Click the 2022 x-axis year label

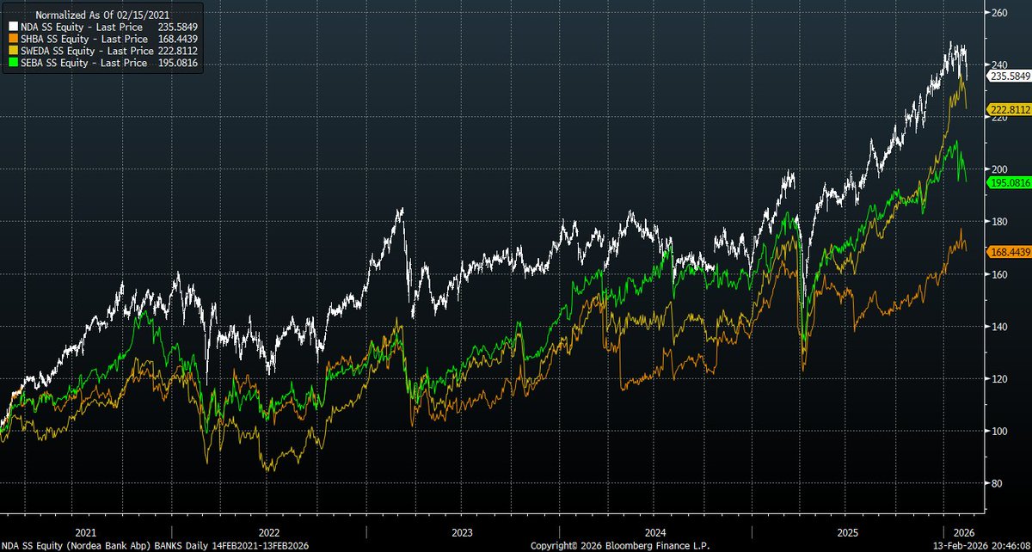pos(269,531)
